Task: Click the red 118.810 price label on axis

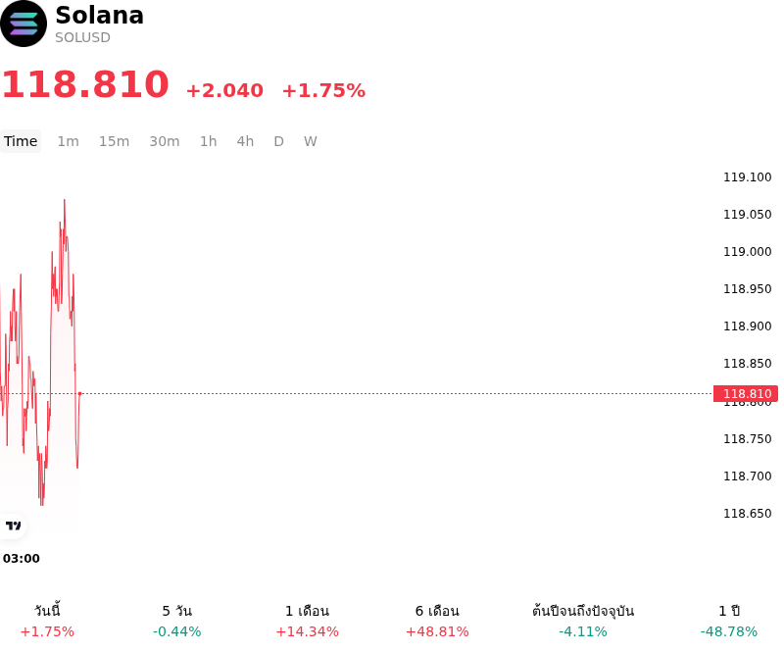Action: pos(746,394)
